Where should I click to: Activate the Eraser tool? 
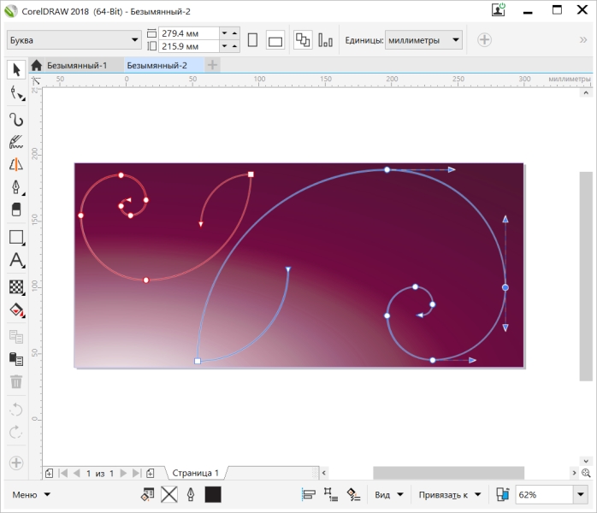[x=16, y=210]
